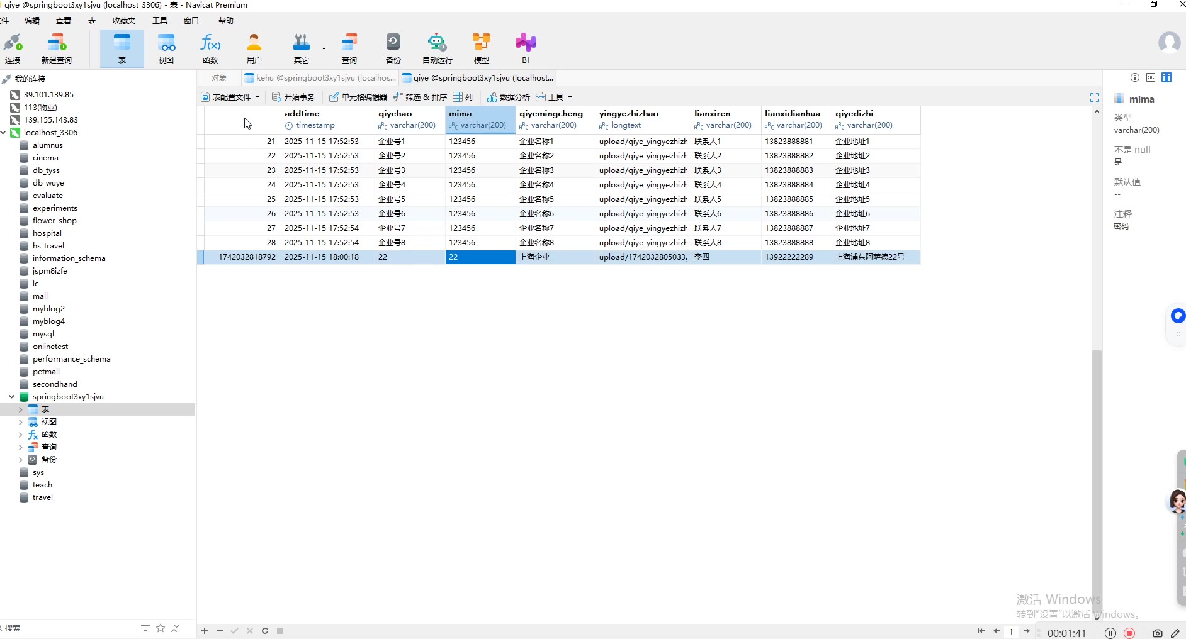Select the 表 (Table) toolbar icon
Image resolution: width=1186 pixels, height=639 pixels.
pos(122,48)
